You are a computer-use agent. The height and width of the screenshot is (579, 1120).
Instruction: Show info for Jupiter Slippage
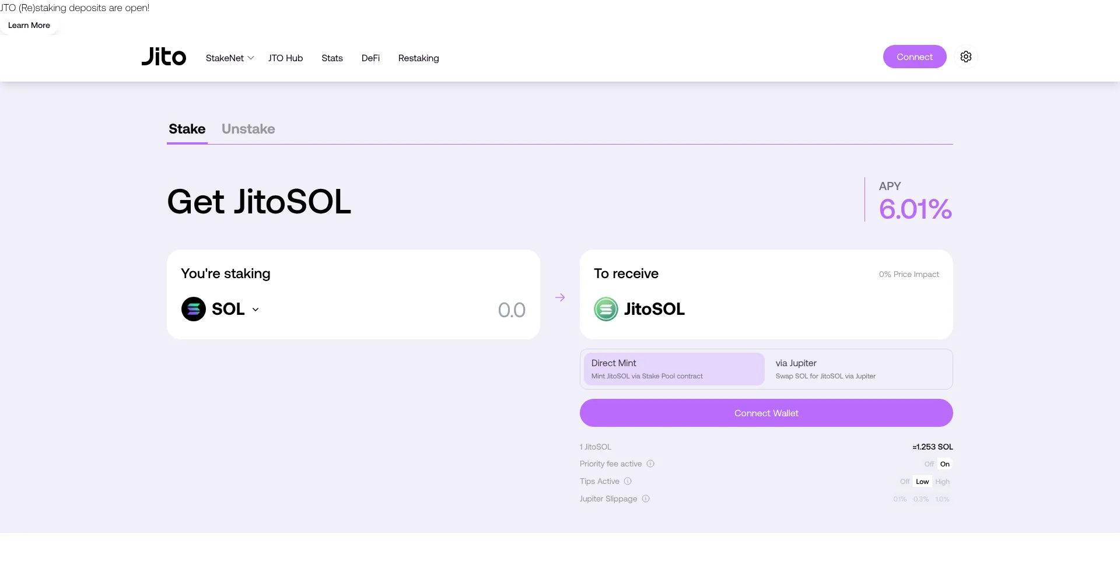pyautogui.click(x=646, y=499)
